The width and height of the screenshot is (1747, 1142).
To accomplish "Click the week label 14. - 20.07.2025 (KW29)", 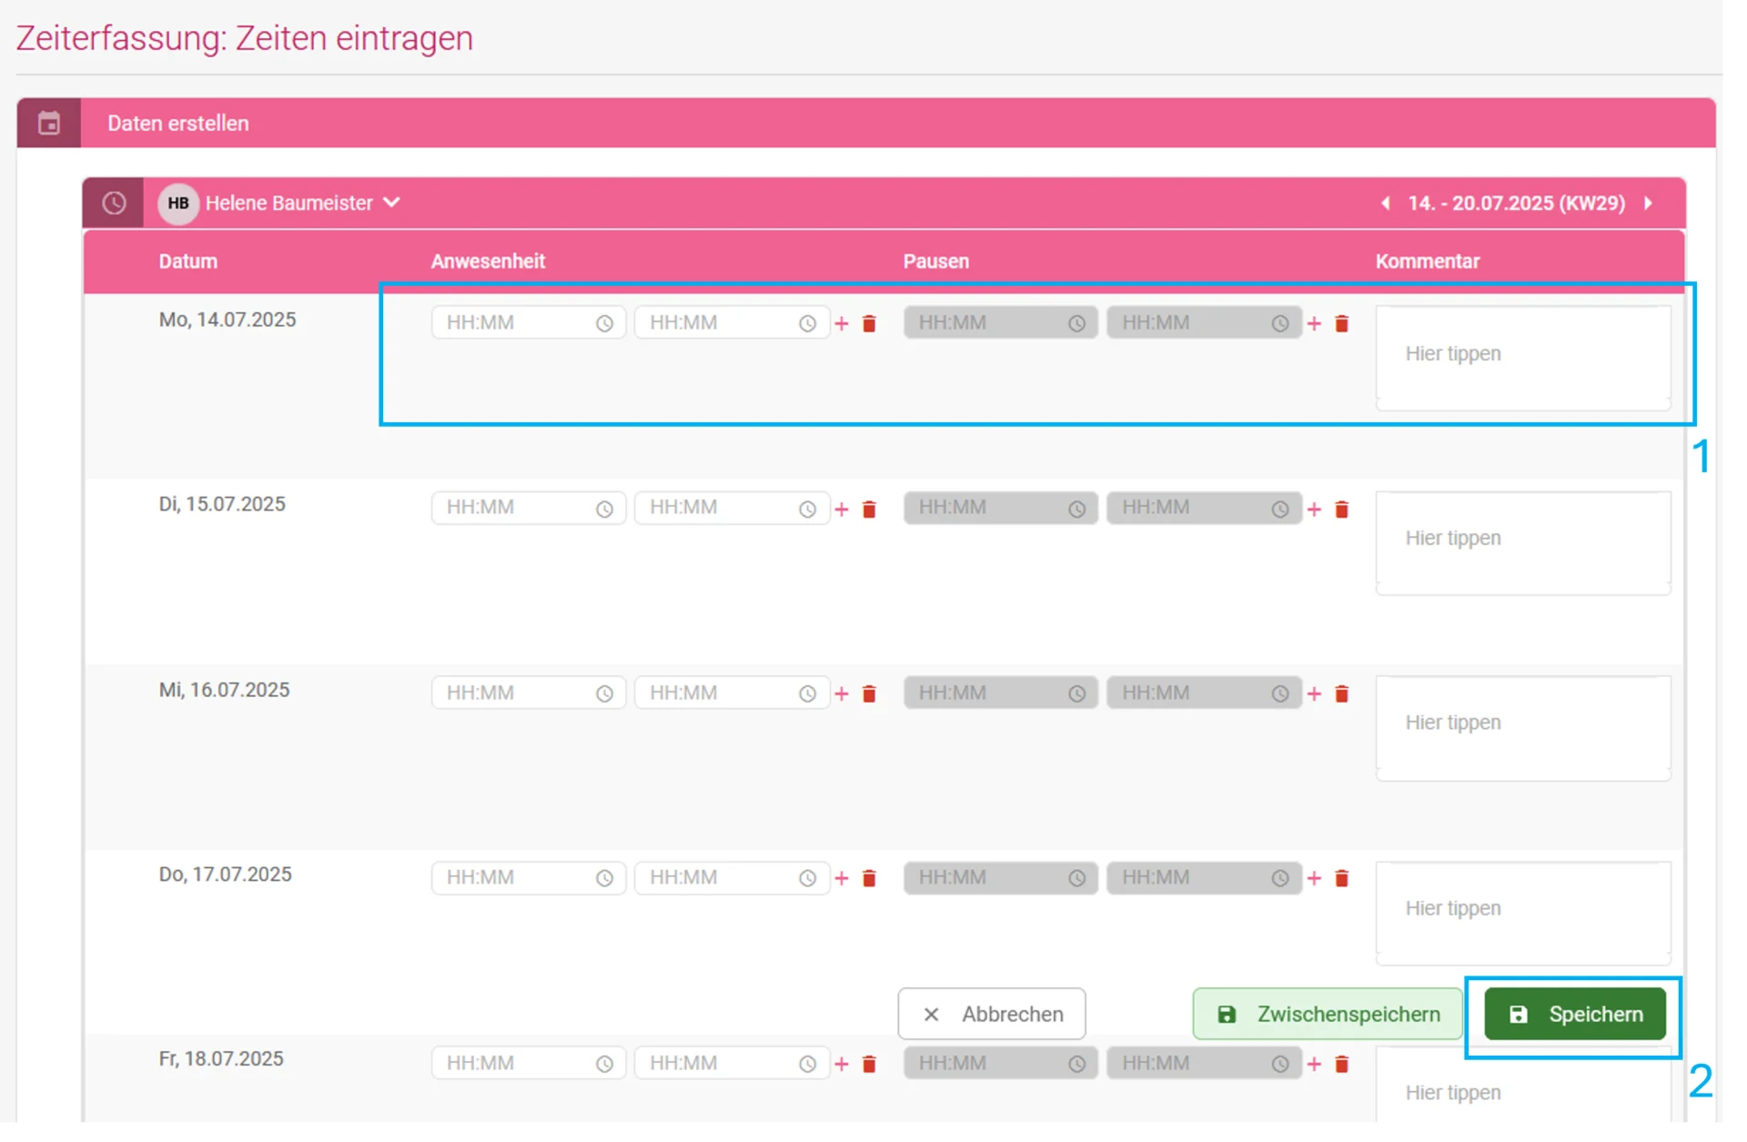I will click(1516, 203).
